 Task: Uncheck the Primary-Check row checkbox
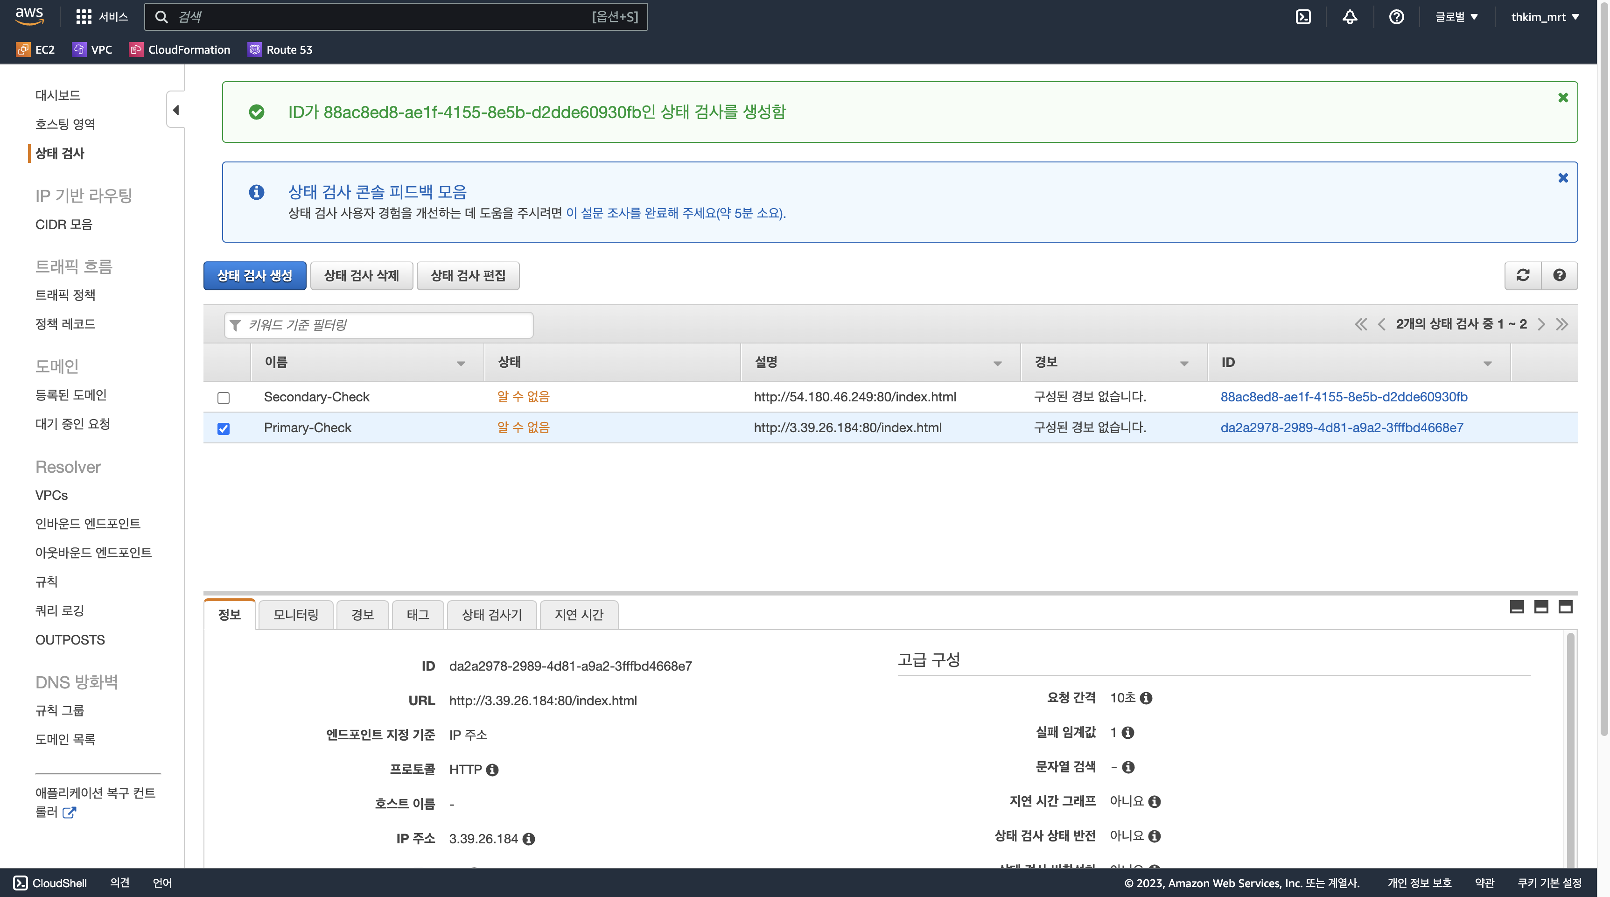pyautogui.click(x=223, y=428)
